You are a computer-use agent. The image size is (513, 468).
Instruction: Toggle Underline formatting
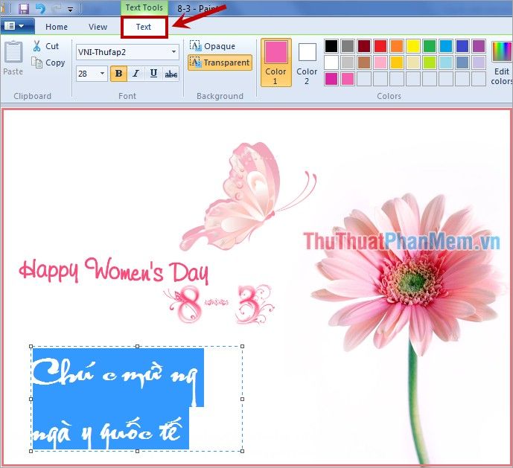tap(153, 74)
